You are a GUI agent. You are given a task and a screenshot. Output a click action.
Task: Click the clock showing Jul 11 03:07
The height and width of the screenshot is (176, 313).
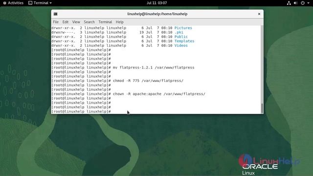[x=156, y=3]
